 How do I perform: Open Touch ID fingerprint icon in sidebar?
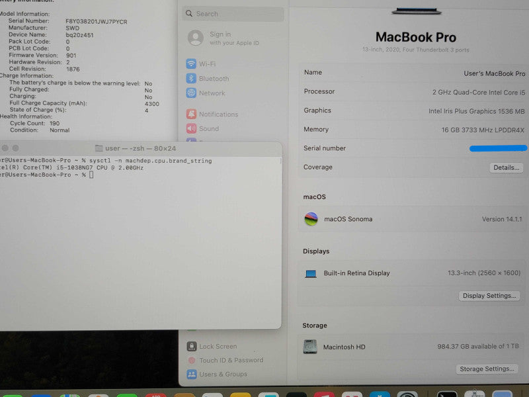[192, 360]
